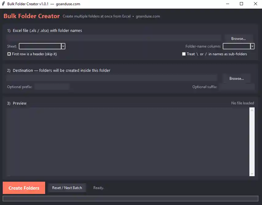The width and height of the screenshot is (262, 205).
Task: Click inside the Sheet combo box field
Action: click(40, 46)
